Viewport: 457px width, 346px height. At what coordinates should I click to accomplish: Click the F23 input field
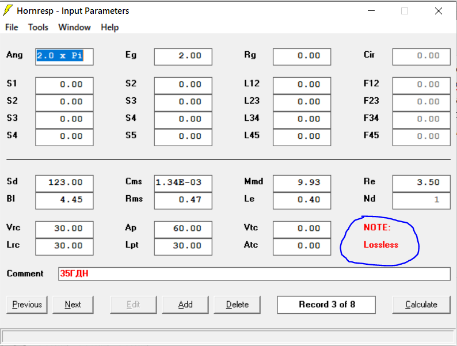(421, 102)
